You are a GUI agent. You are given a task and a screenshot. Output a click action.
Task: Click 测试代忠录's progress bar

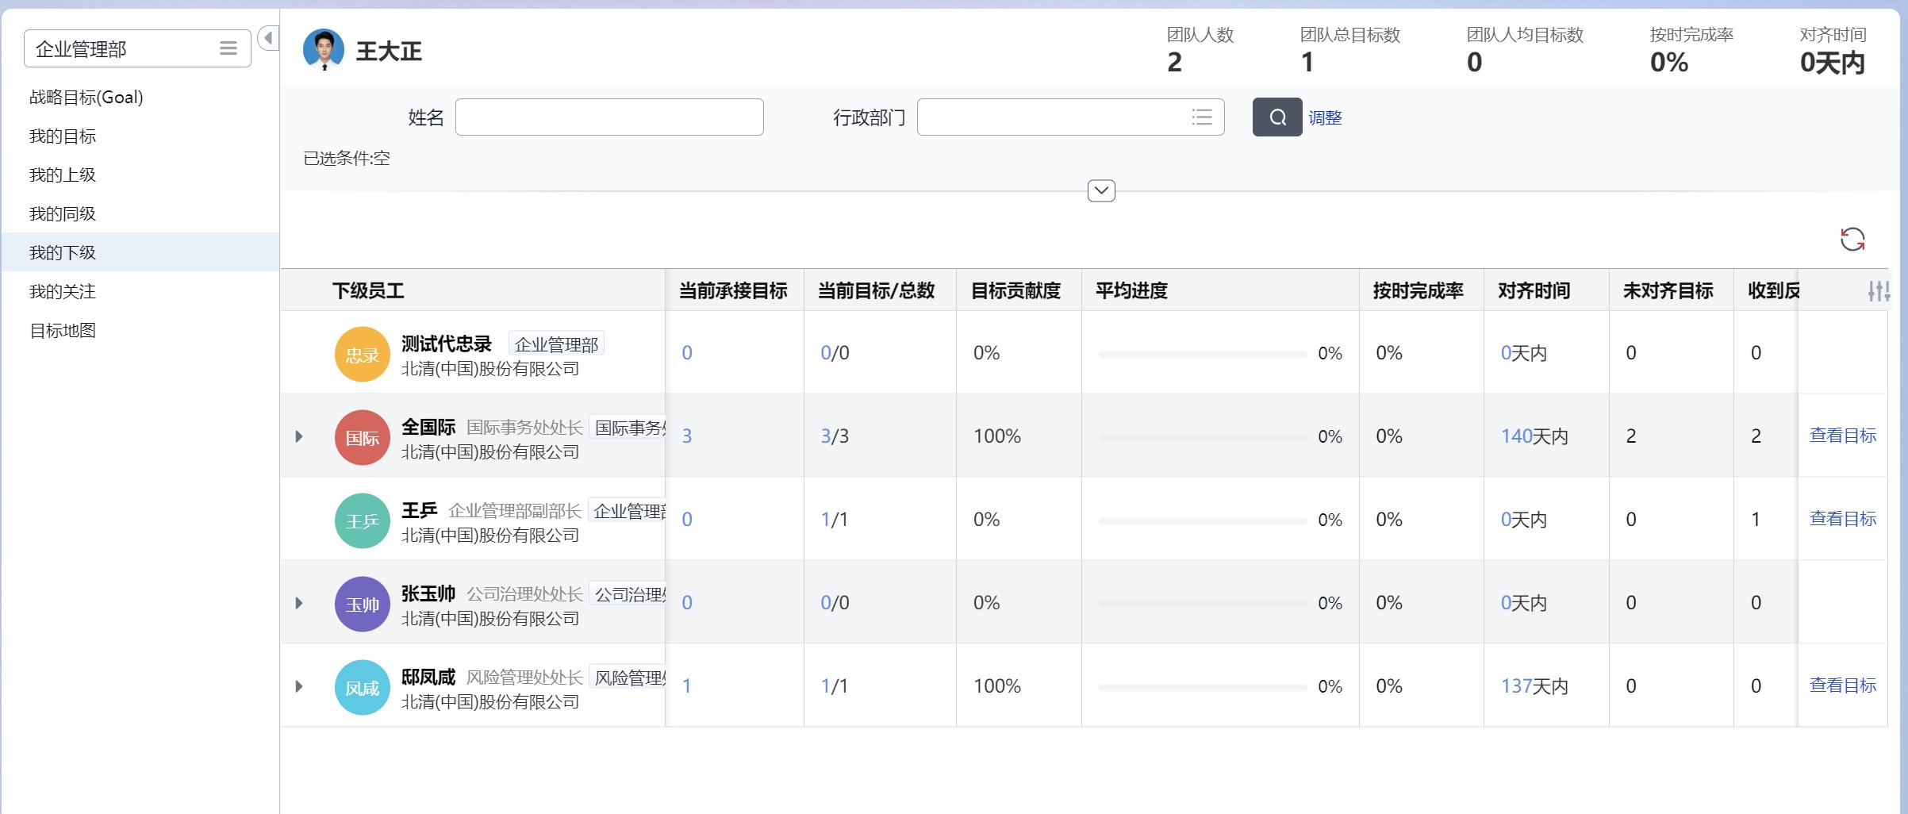click(x=1203, y=354)
